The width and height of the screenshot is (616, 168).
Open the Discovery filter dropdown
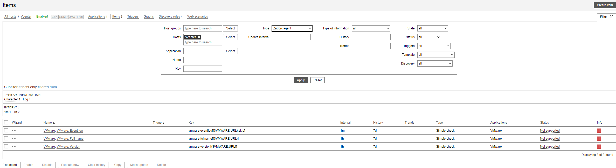[x=435, y=63]
